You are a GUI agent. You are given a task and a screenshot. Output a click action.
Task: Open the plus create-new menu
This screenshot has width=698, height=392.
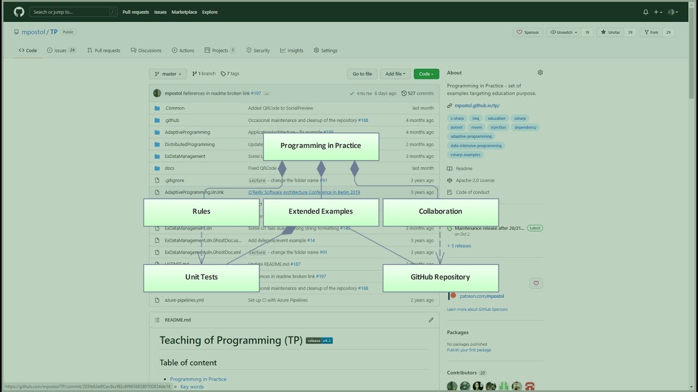(658, 12)
